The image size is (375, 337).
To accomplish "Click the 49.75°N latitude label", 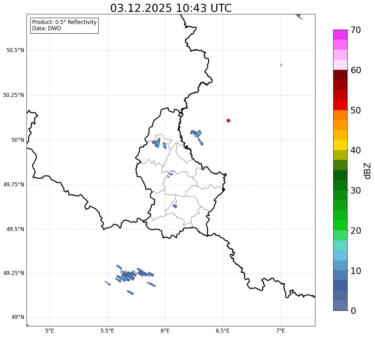I will click(14, 185).
